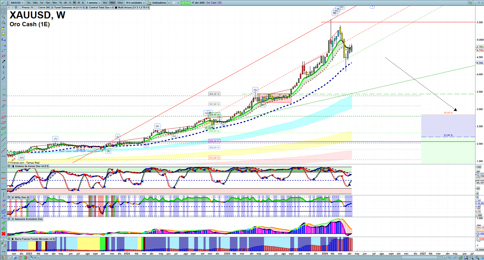Select the arrow cursor tool
Image resolution: width=484 pixels, height=260 pixels.
click(3, 12)
